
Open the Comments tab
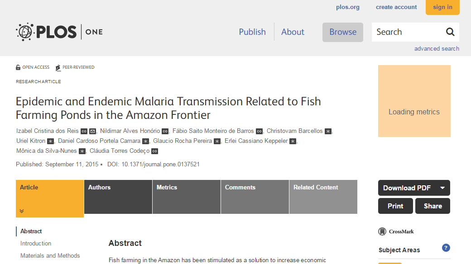click(x=255, y=197)
